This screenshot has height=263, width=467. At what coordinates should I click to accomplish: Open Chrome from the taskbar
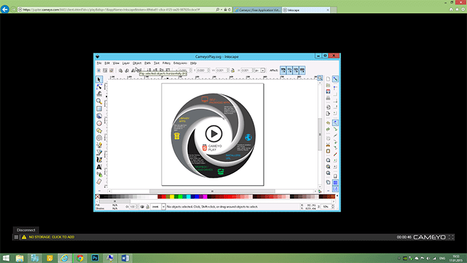[x=80, y=258]
